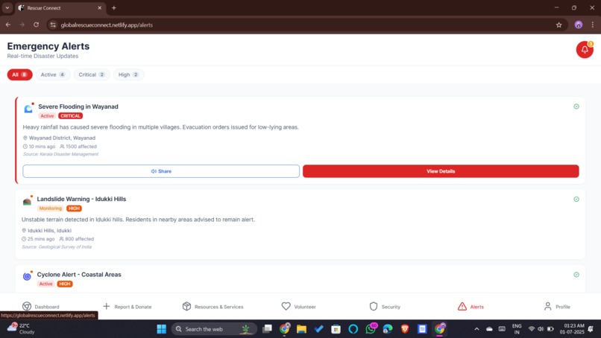Select Alerts in the bottom navigation
Screen dimensions: 601x338
(471, 307)
